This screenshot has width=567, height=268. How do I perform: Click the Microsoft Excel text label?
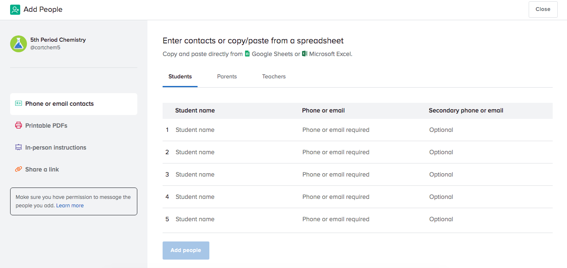click(331, 54)
